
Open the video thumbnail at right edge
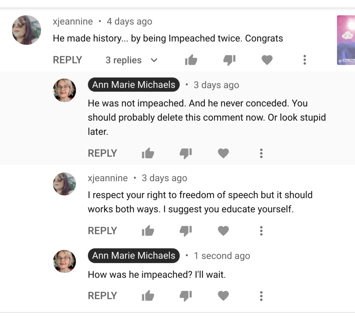tap(346, 40)
